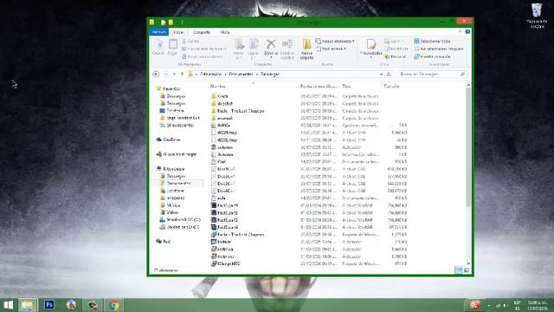Go up one folder level
Screen dimensions: 554x312
(182, 75)
